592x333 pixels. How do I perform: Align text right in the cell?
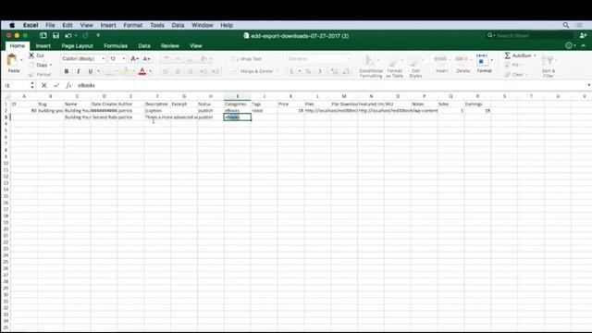[x=190, y=71]
